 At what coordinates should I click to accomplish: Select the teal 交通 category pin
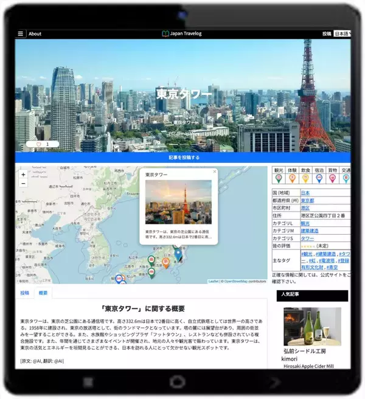346,179
